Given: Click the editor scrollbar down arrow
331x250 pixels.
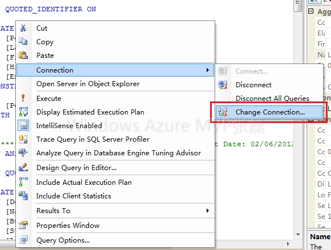Looking at the screenshot, I should (x=298, y=234).
